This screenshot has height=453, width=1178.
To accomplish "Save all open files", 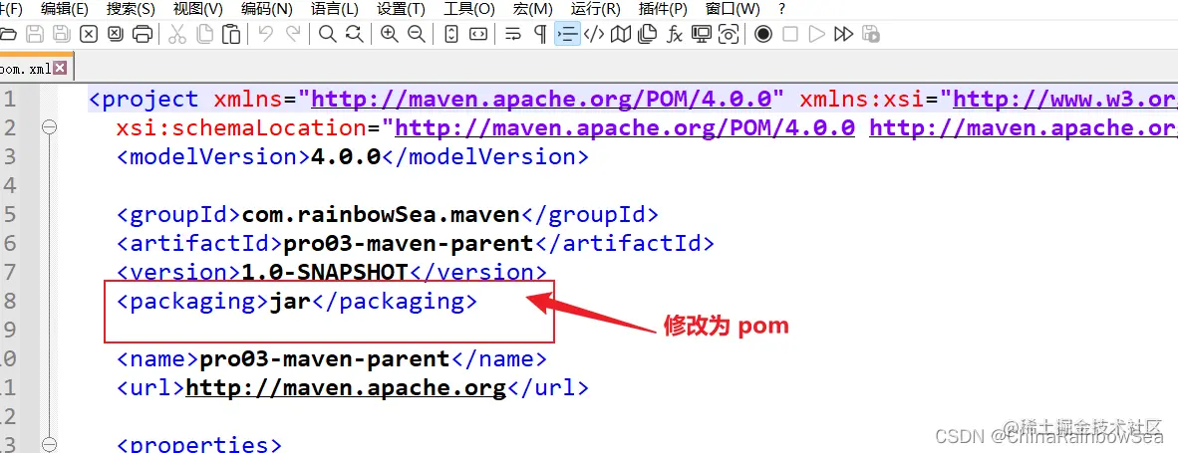I will pyautogui.click(x=61, y=35).
